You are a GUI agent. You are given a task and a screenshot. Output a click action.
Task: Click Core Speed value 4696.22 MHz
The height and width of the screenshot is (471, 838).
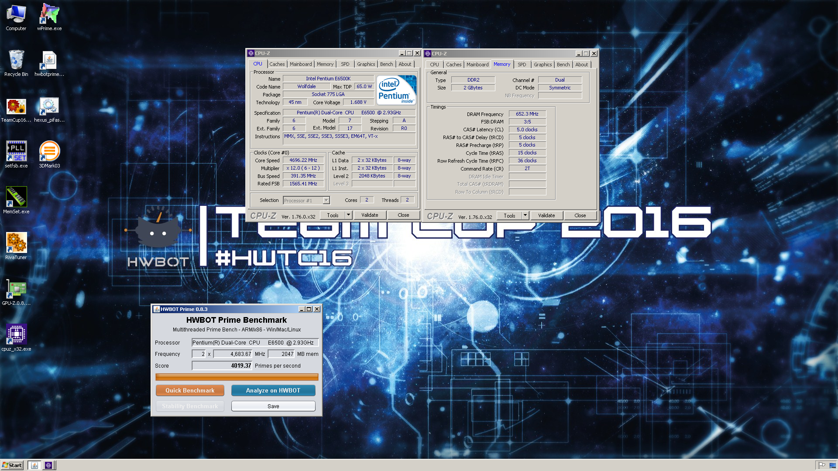click(303, 160)
